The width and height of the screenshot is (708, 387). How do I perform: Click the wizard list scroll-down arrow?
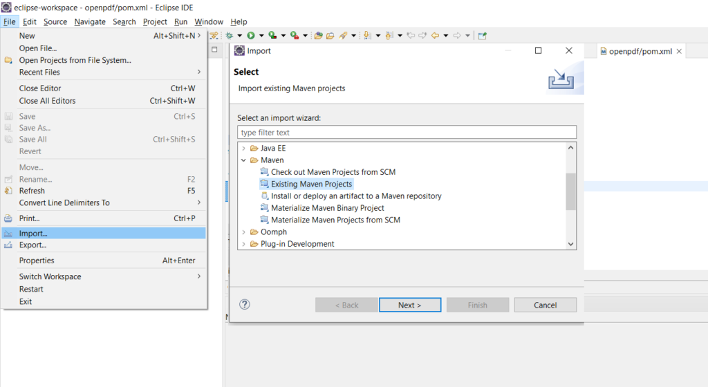click(570, 244)
